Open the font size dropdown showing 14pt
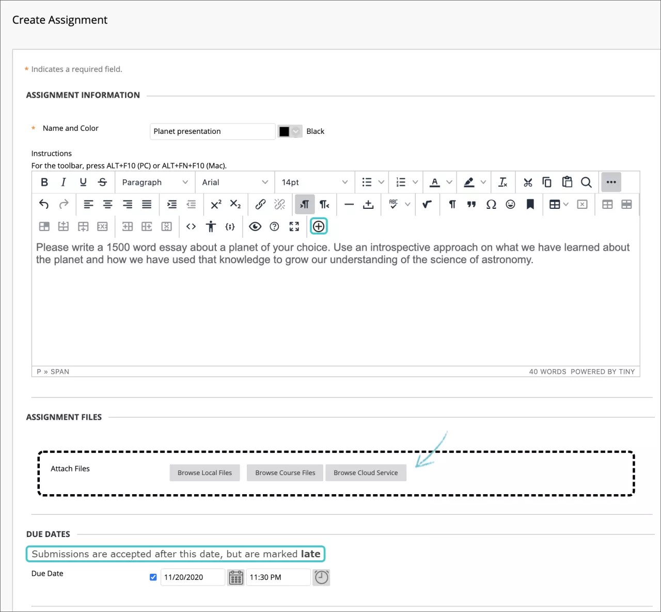Image resolution: width=661 pixels, height=612 pixels. [x=314, y=182]
